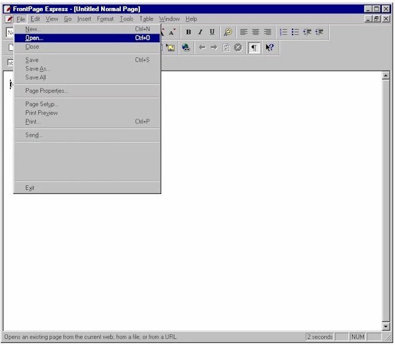Viewport: 395px width, 345px height.
Task: Open Page Properties... from File menu
Action: click(87, 91)
